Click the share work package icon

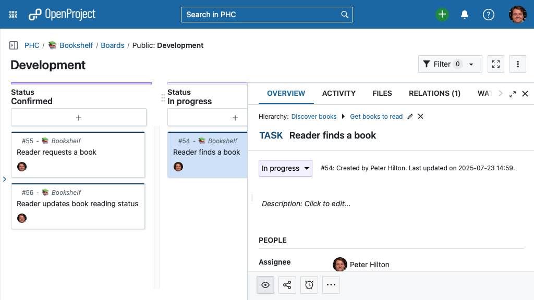click(x=287, y=285)
